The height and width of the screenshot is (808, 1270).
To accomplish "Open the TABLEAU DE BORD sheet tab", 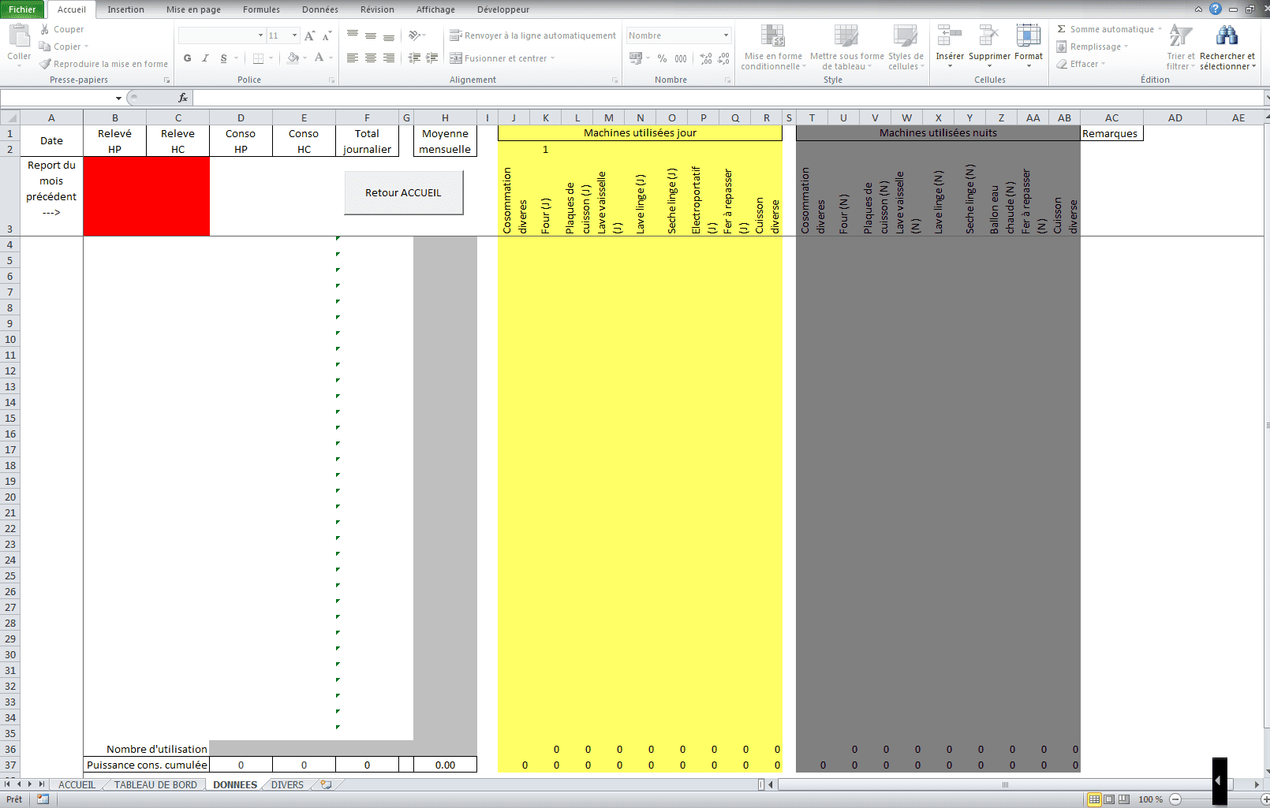I will tap(155, 784).
